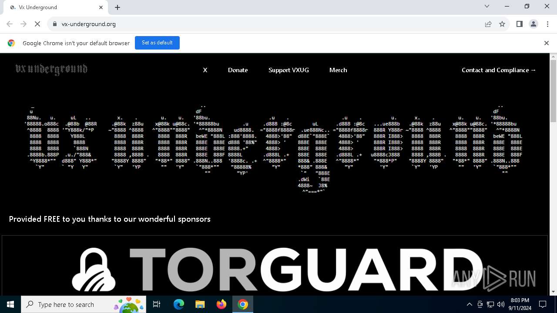Open a new tab
The height and width of the screenshot is (313, 557).
pyautogui.click(x=117, y=7)
